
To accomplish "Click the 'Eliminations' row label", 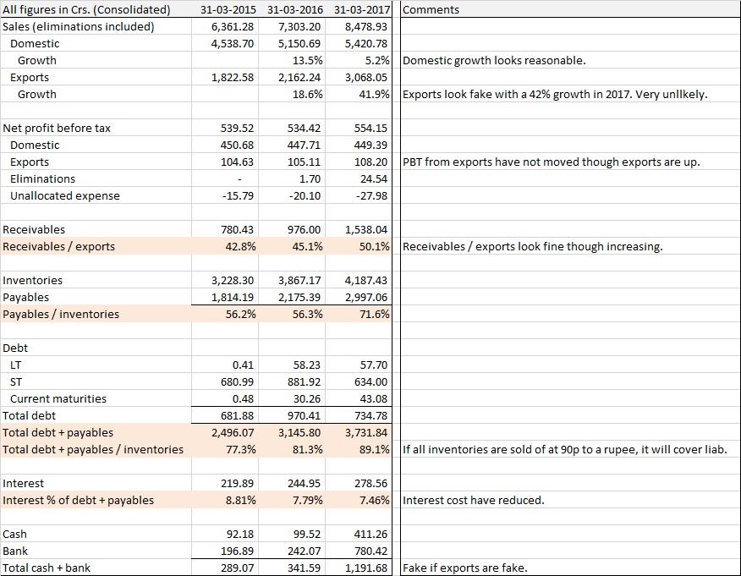I will (x=42, y=178).
